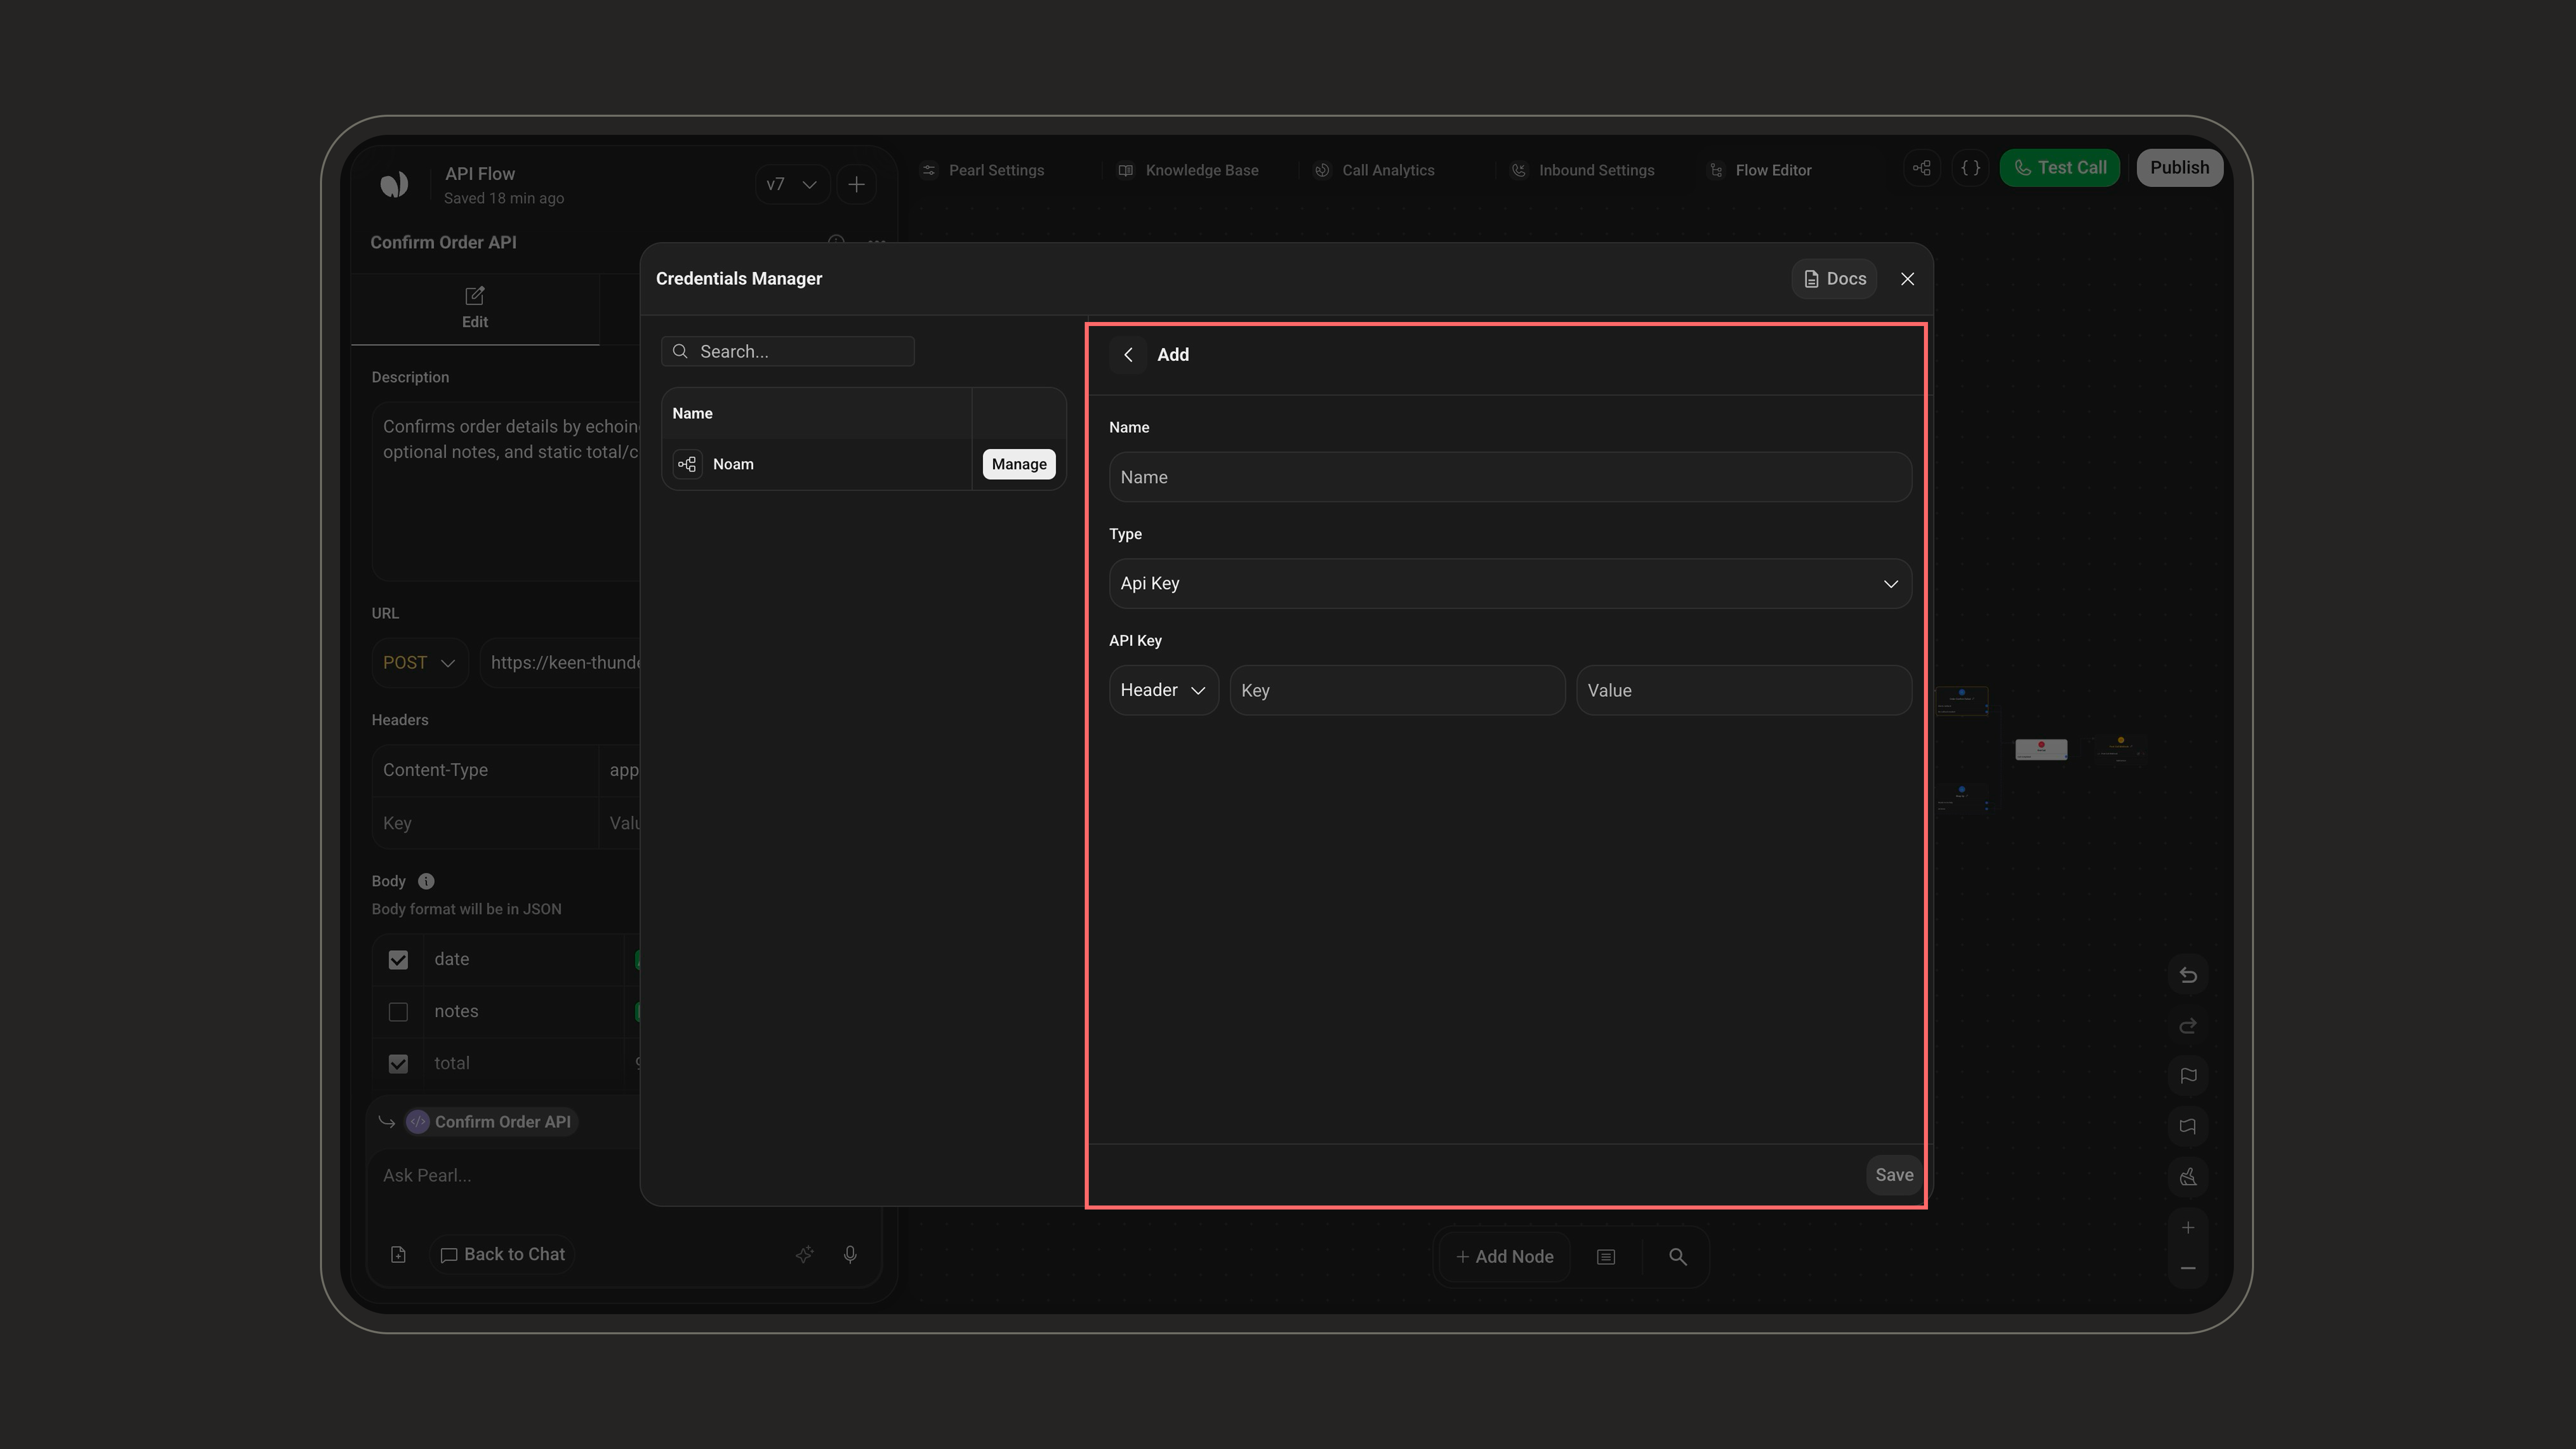Click the microphone icon
Image resolution: width=2576 pixels, height=1449 pixels.
pyautogui.click(x=850, y=1255)
